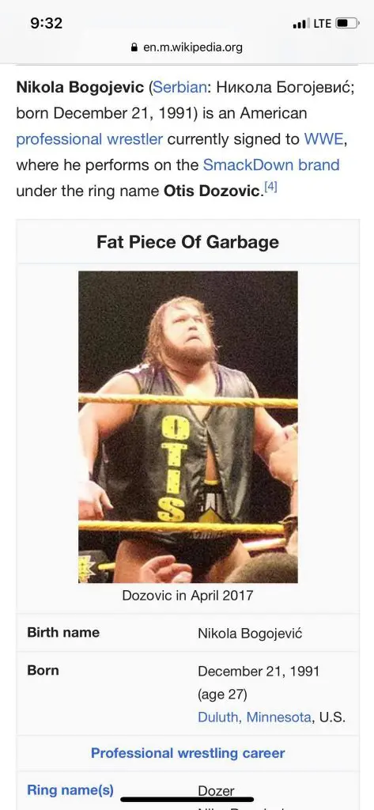Tap the battery icon in status bar
The width and height of the screenshot is (374, 810).
click(346, 23)
